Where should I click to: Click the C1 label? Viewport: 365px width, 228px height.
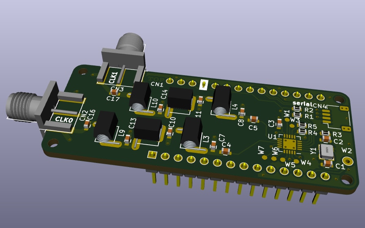(x=340, y=166)
